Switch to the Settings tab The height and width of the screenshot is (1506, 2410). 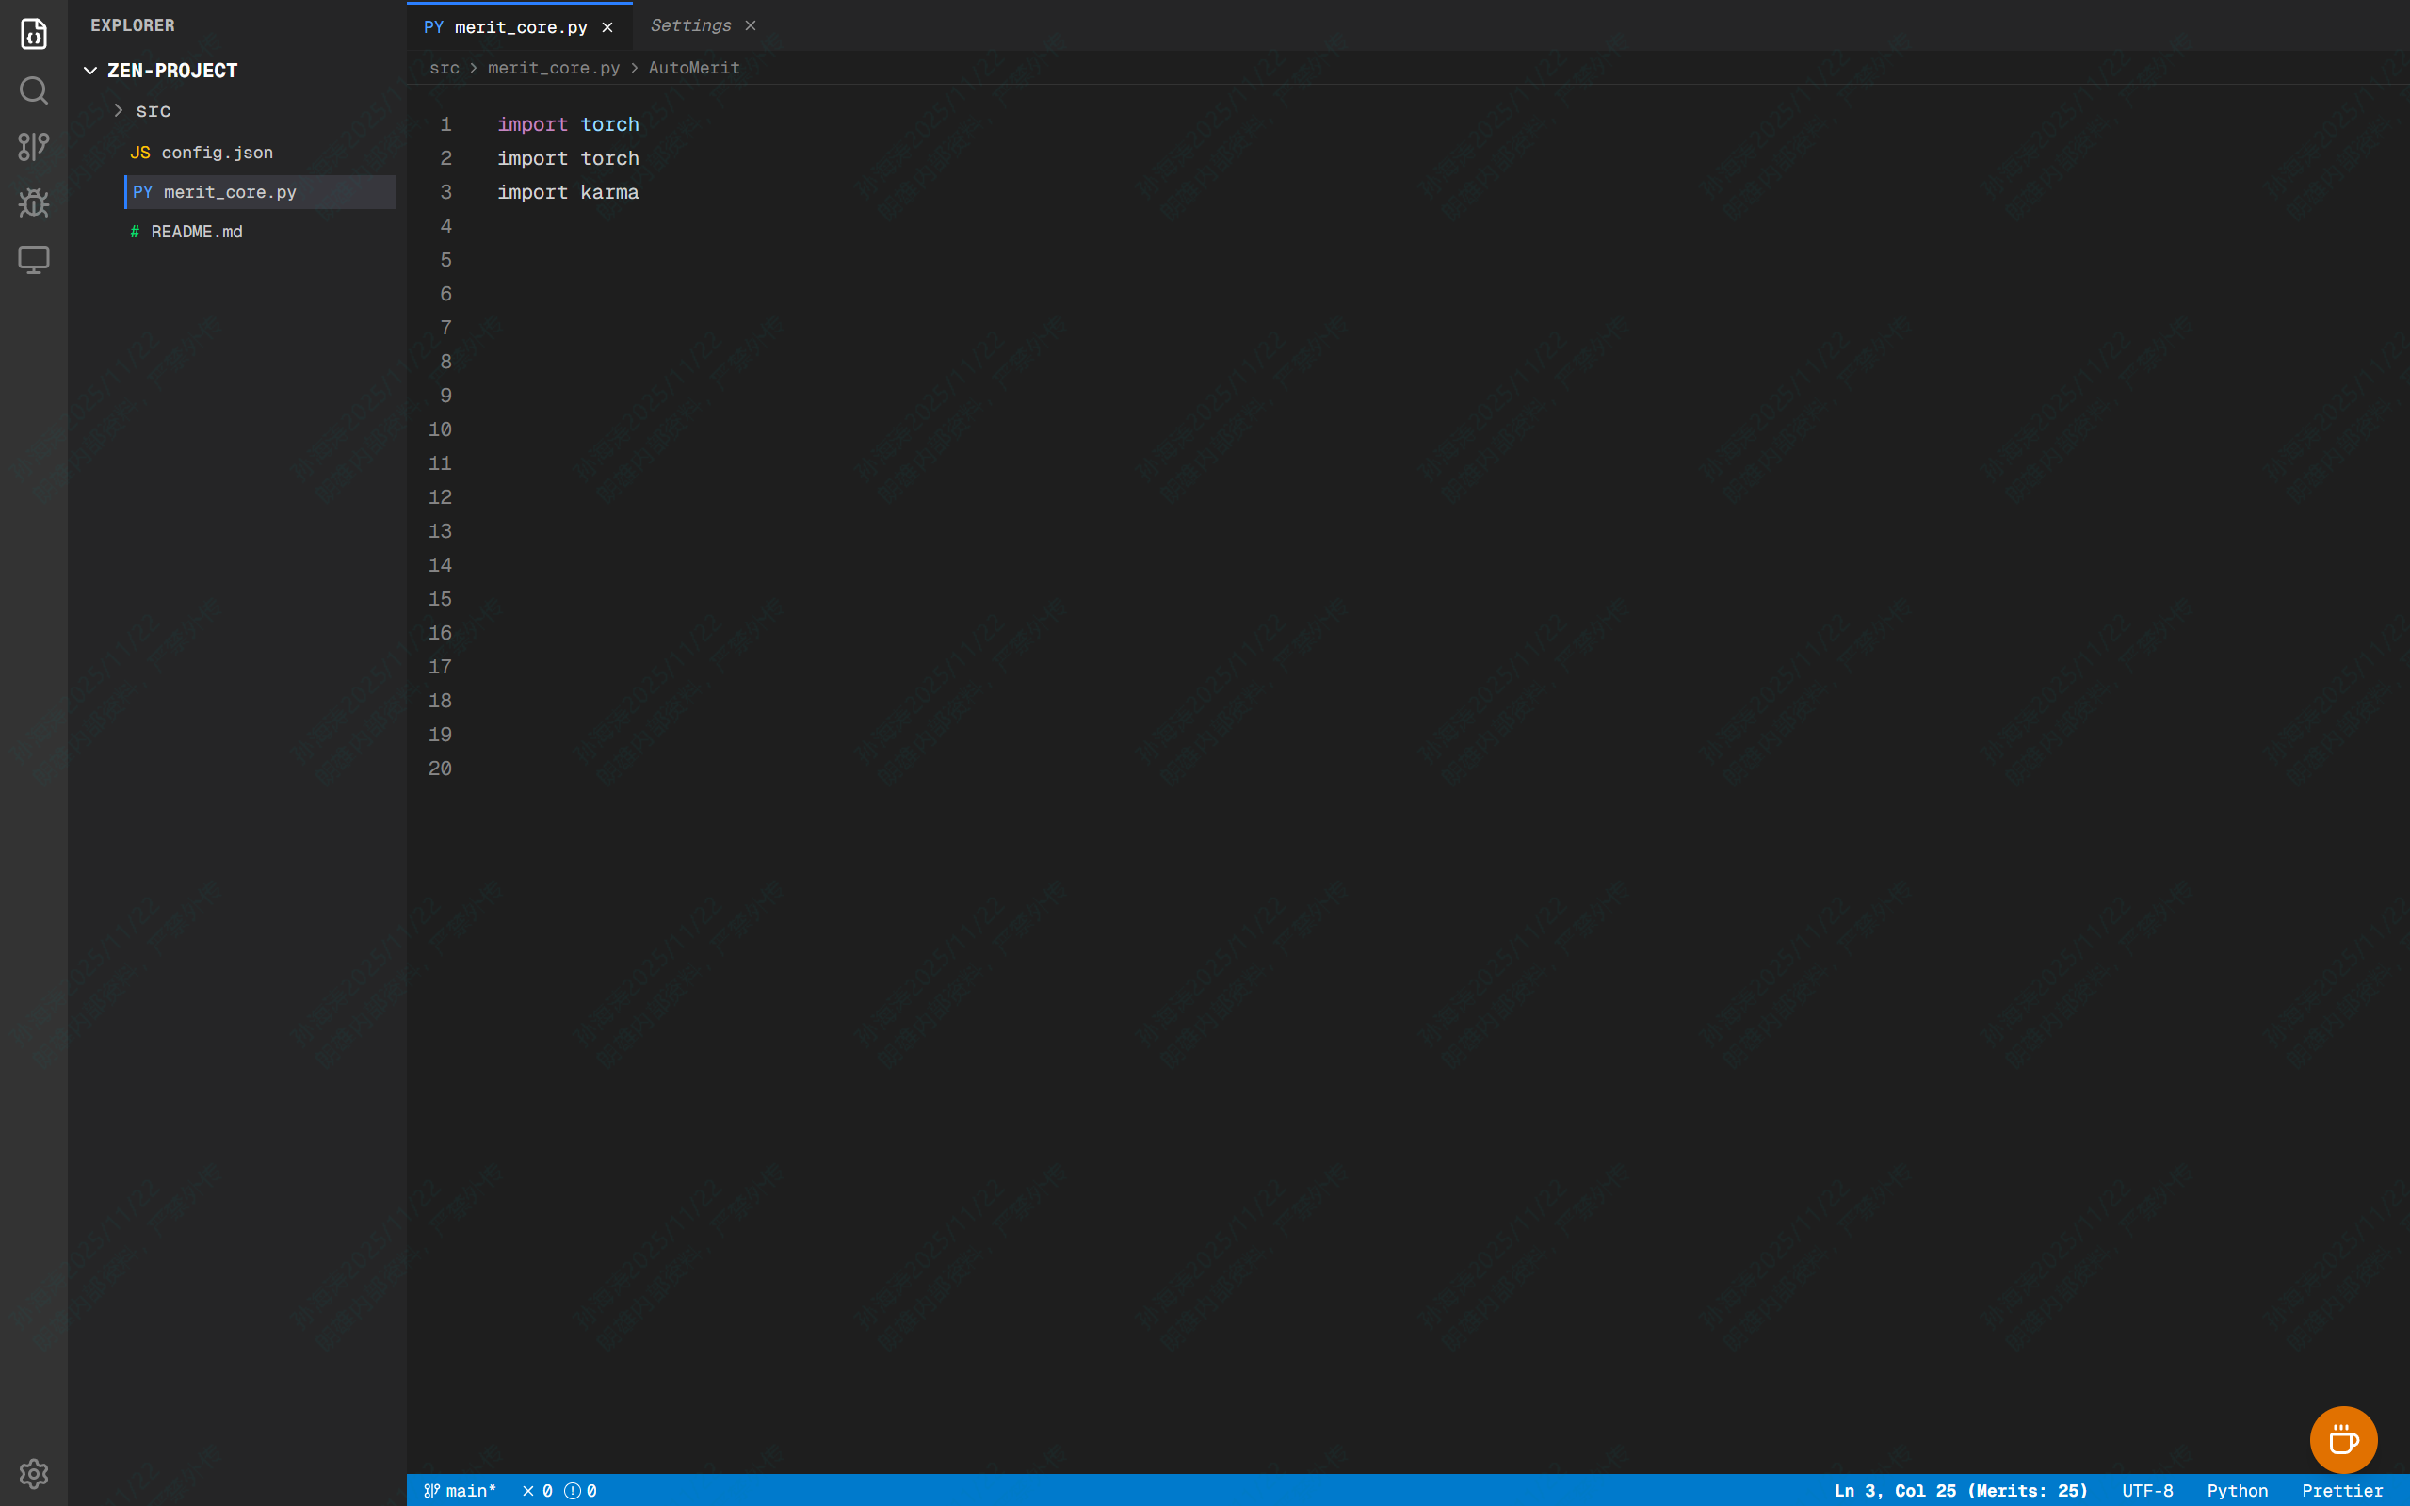coord(690,25)
